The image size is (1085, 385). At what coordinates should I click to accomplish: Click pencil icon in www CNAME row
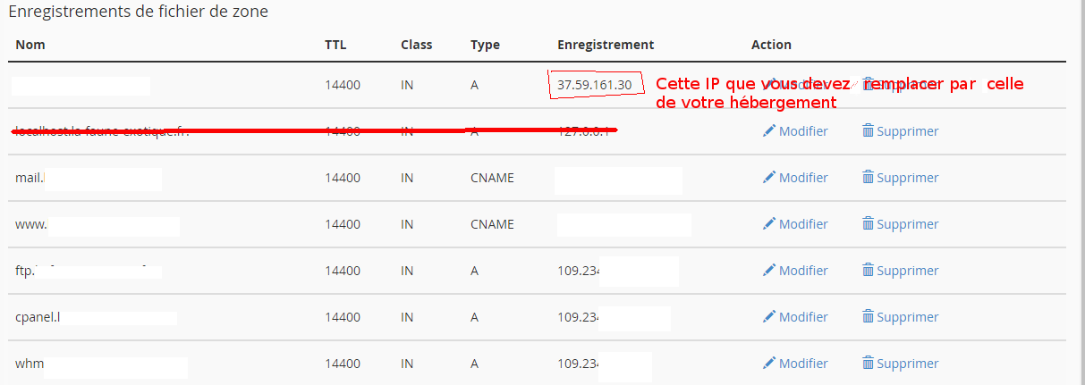[x=768, y=223]
